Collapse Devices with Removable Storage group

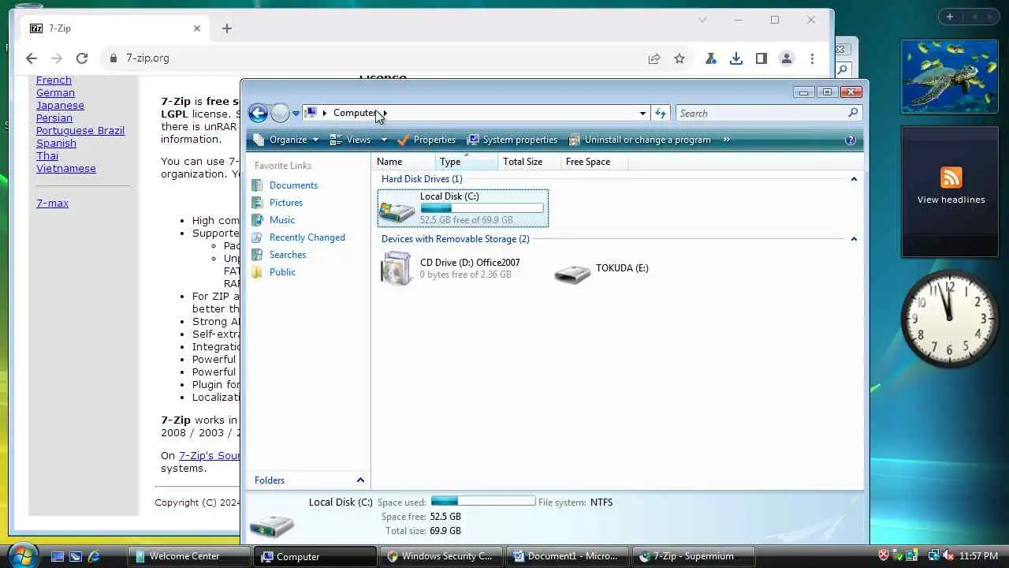pos(854,239)
